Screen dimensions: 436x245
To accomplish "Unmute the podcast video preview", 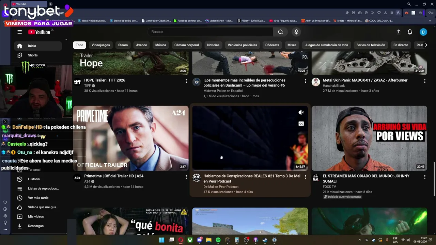I will [301, 113].
